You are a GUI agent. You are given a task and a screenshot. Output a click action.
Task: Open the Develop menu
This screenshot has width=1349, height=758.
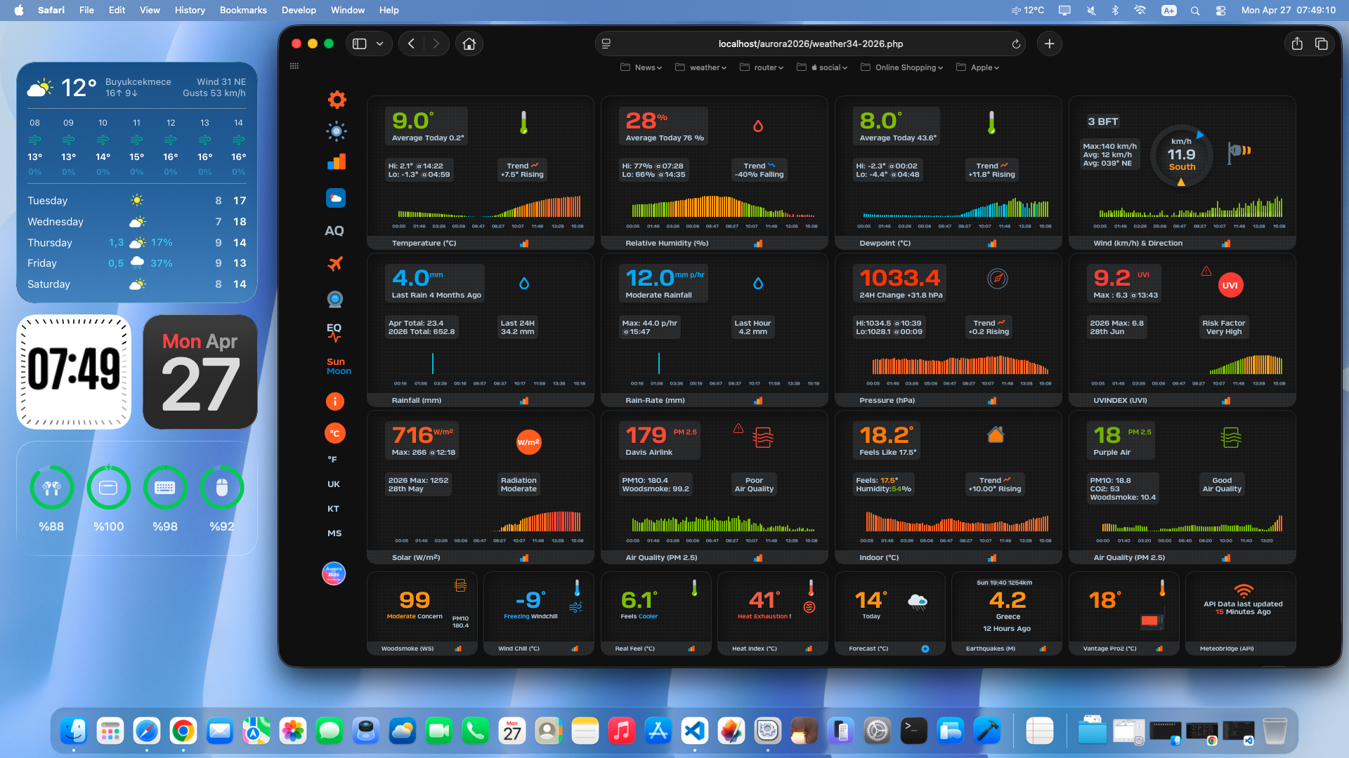[x=299, y=11]
